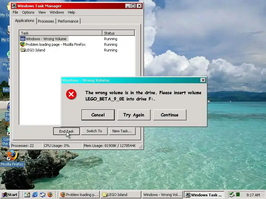
Task: Click the 9:17 AM system clock
Action: (253, 195)
